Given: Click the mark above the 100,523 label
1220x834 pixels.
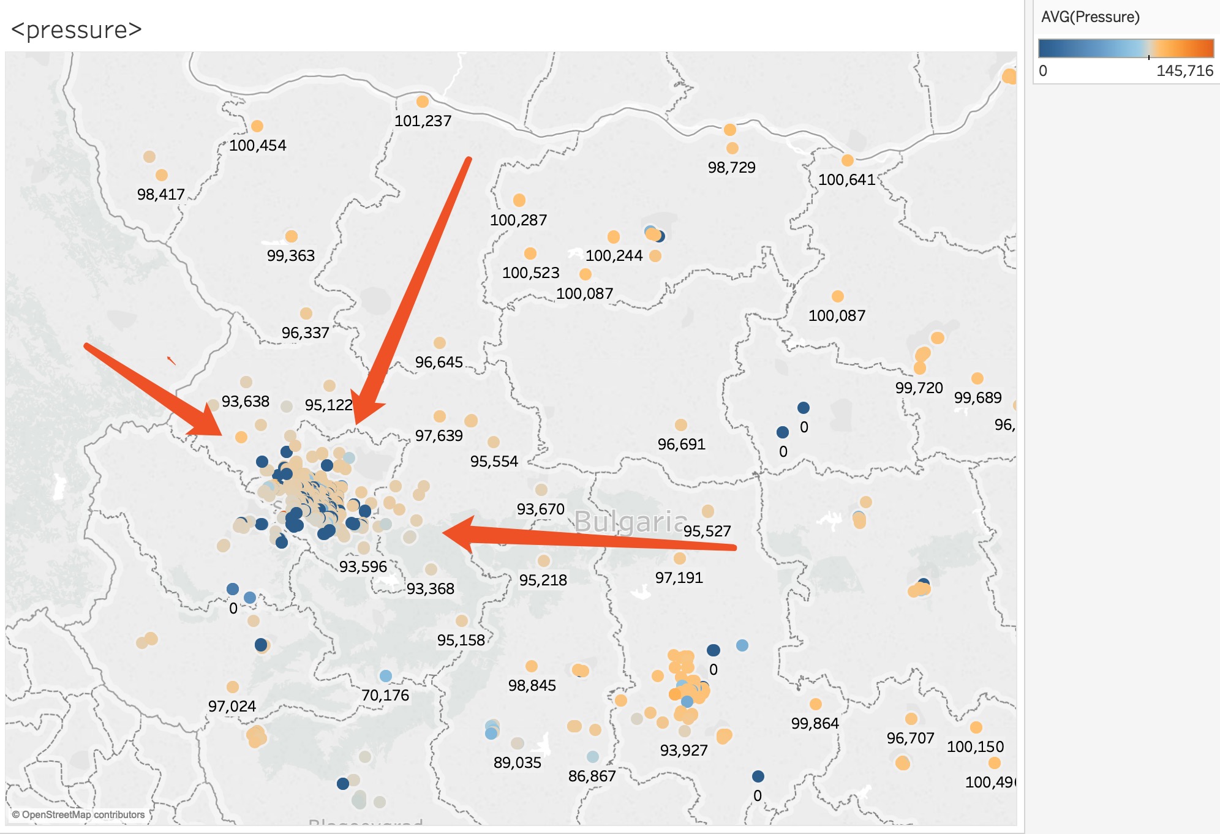Looking at the screenshot, I should point(530,254).
